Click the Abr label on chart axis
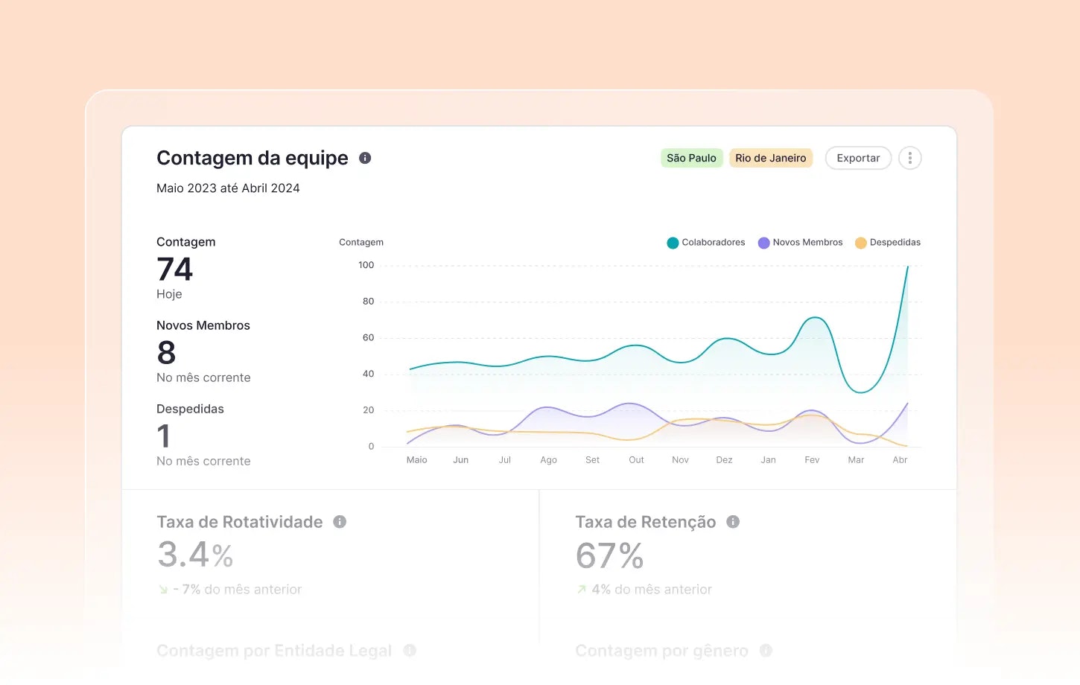1080x685 pixels. pos(900,460)
